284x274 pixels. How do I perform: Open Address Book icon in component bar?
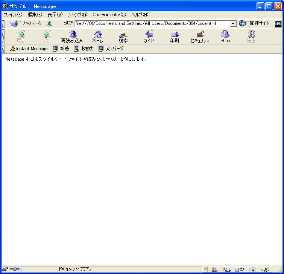tap(252, 269)
